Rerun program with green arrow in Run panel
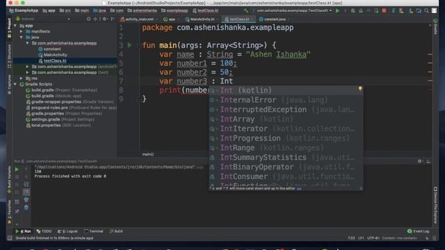Screen dimensions: 445x250 pyautogui.click(x=17, y=169)
